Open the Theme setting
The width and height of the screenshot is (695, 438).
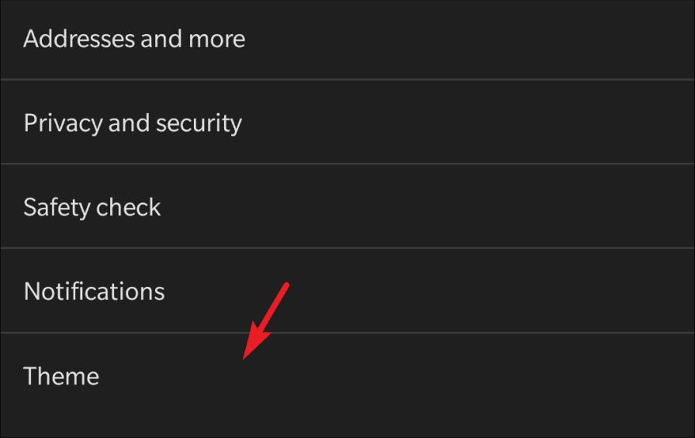click(x=61, y=377)
